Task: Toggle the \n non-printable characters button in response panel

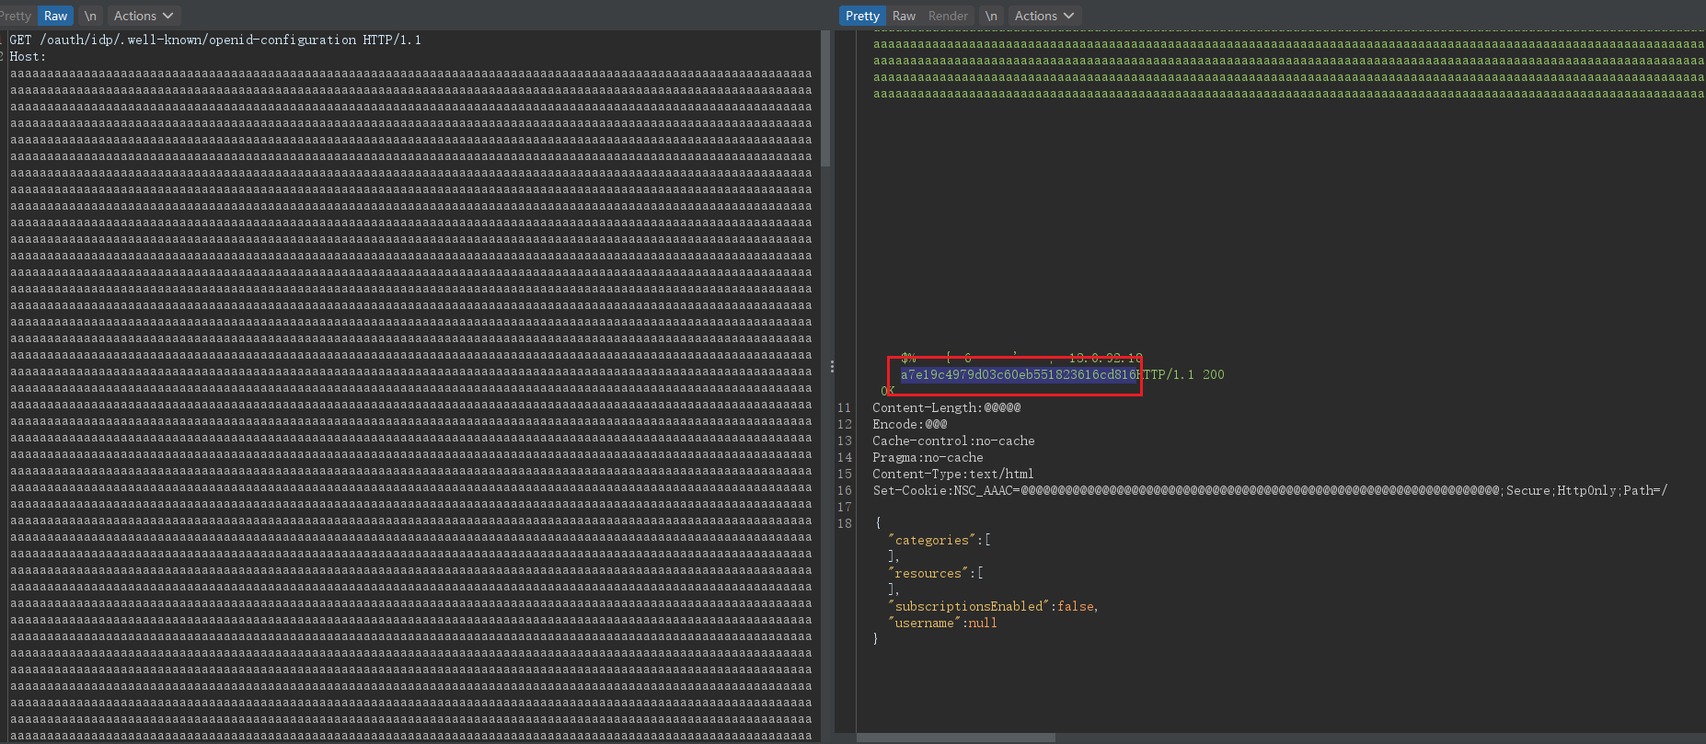Action: 991,16
